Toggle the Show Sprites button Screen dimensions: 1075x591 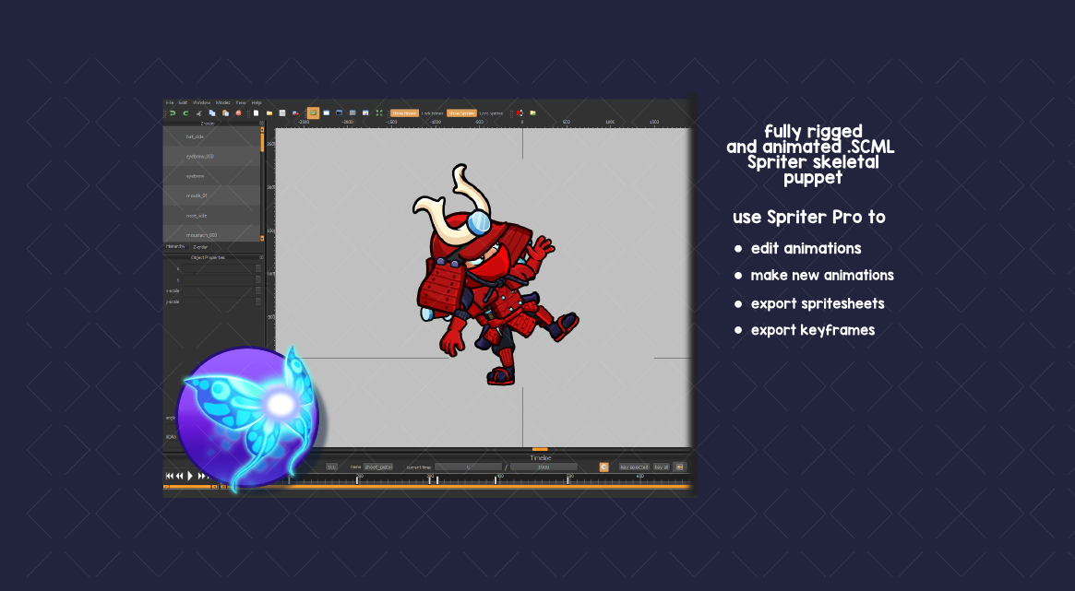[x=461, y=113]
